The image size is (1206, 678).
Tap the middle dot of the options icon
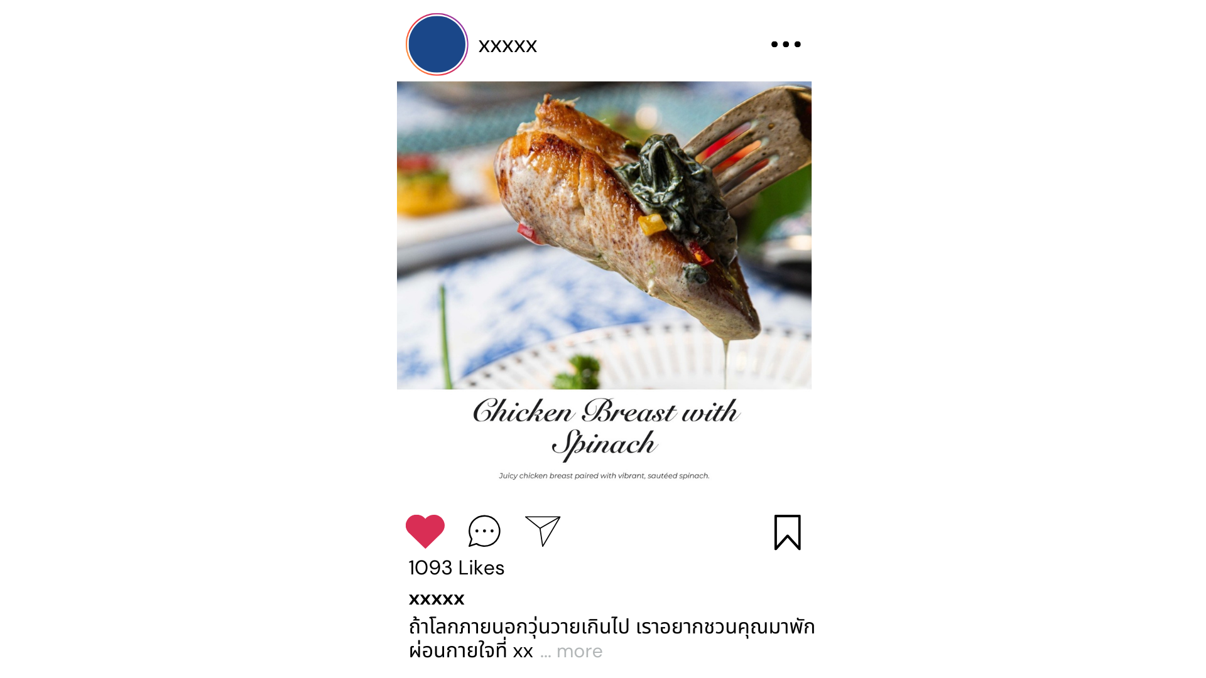[786, 44]
